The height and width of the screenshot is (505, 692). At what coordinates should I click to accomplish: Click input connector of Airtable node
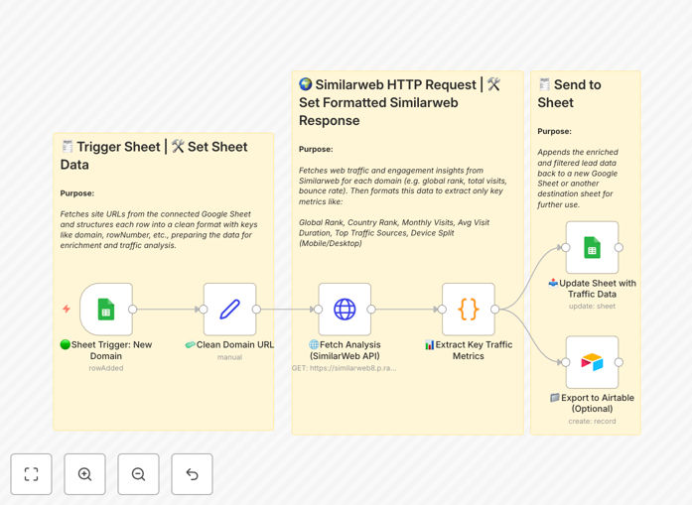point(566,362)
